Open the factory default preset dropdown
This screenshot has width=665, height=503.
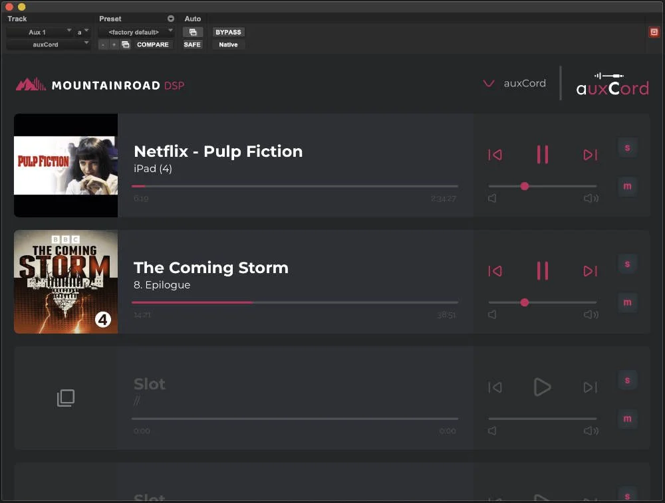point(136,32)
